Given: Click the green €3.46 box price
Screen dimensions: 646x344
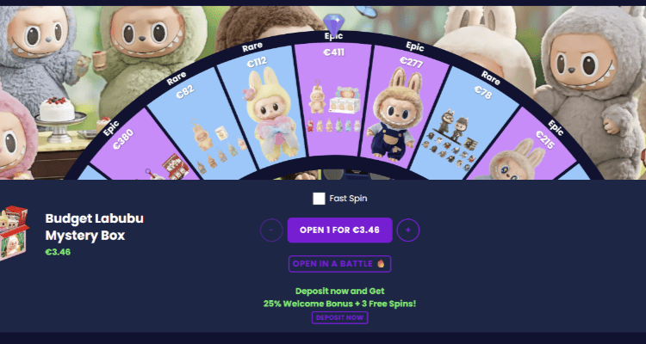Looking at the screenshot, I should point(58,252).
